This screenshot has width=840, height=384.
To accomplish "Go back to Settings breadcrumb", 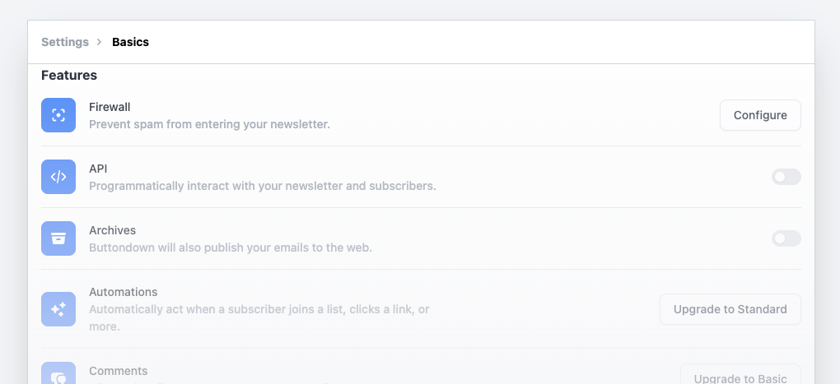I will [x=65, y=42].
